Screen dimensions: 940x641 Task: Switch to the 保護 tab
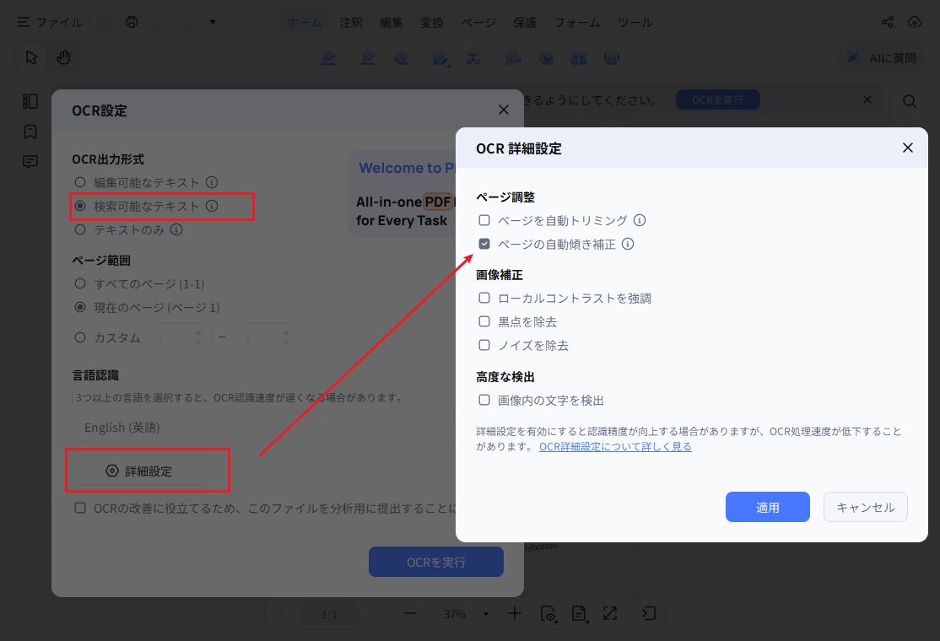(x=525, y=22)
